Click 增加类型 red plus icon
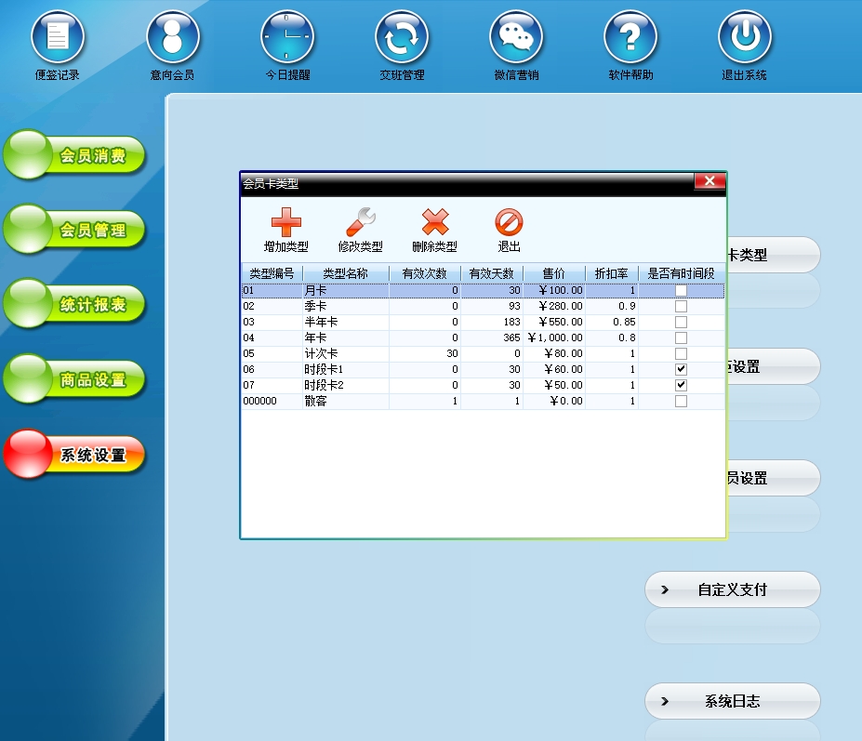 (x=285, y=223)
